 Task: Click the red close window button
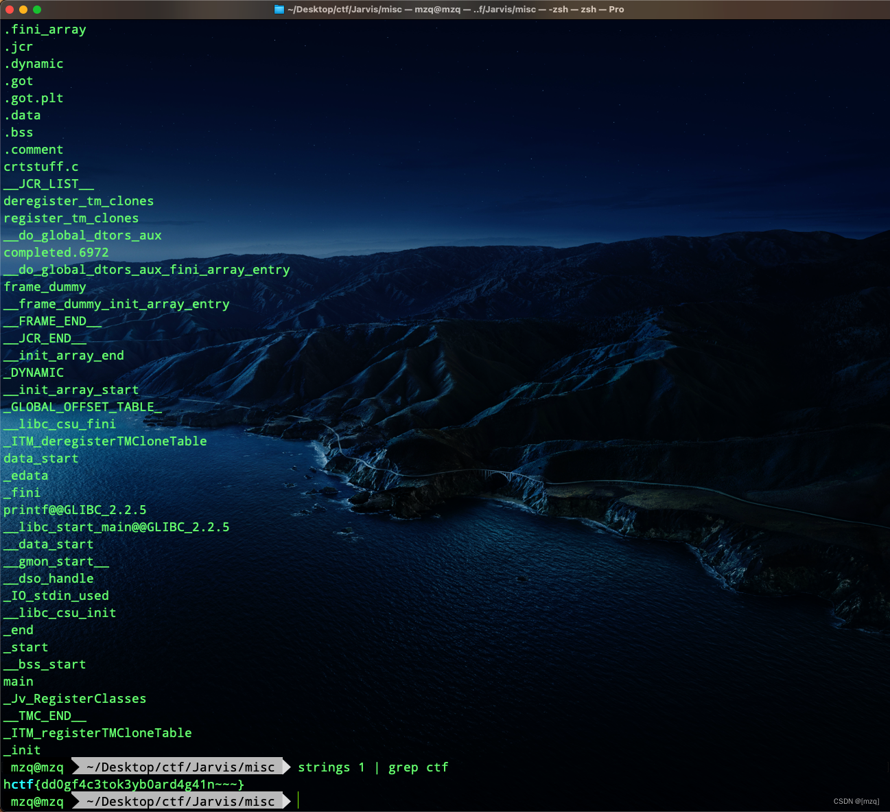coord(10,10)
